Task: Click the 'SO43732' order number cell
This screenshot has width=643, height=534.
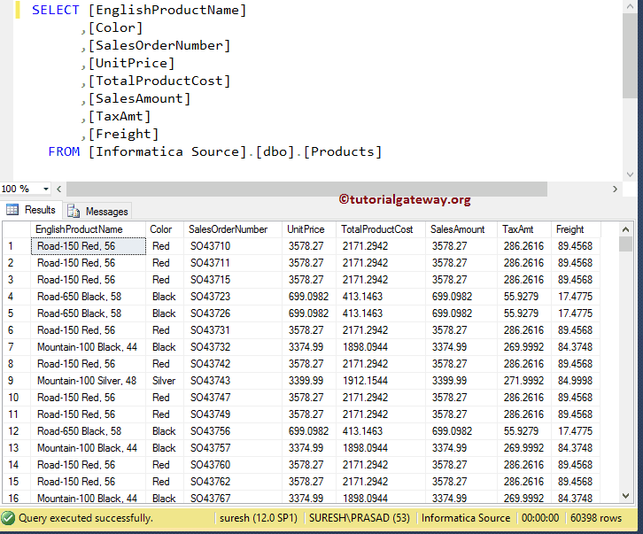Action: pos(233,347)
